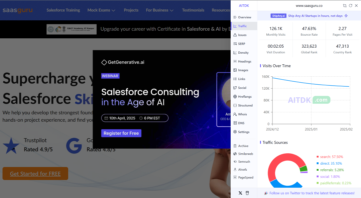The width and height of the screenshot is (361, 198).
Task: Click the saasguru logo
Action: point(17,10)
